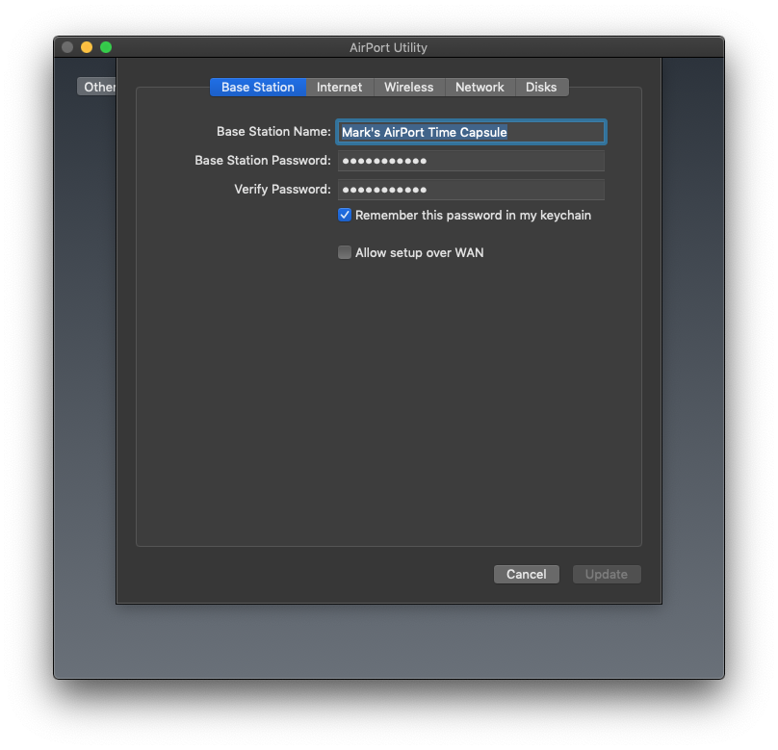Screen dimensions: 778x750
Task: Show the Disks tab
Action: click(x=541, y=88)
